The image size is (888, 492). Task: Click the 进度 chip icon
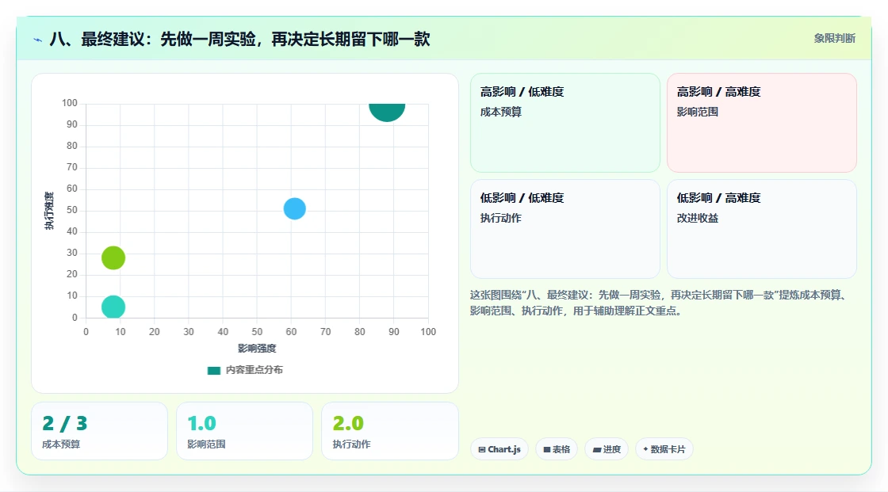click(597, 449)
